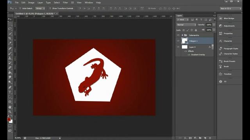Filter layers by type (T) icon
The height and width of the screenshot is (140, 250).
click(x=201, y=20)
